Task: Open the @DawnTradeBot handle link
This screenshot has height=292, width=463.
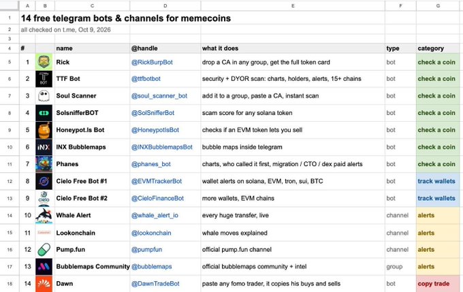Action: click(155, 283)
